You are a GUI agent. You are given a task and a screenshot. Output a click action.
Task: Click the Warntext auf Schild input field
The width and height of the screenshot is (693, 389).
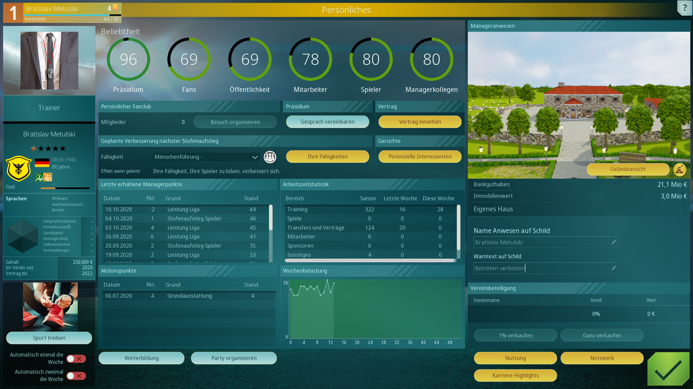pos(542,268)
